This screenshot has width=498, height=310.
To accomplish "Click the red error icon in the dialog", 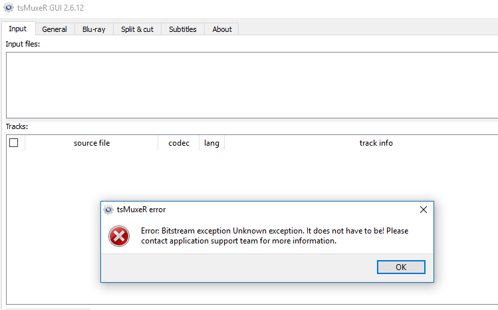I will click(119, 235).
